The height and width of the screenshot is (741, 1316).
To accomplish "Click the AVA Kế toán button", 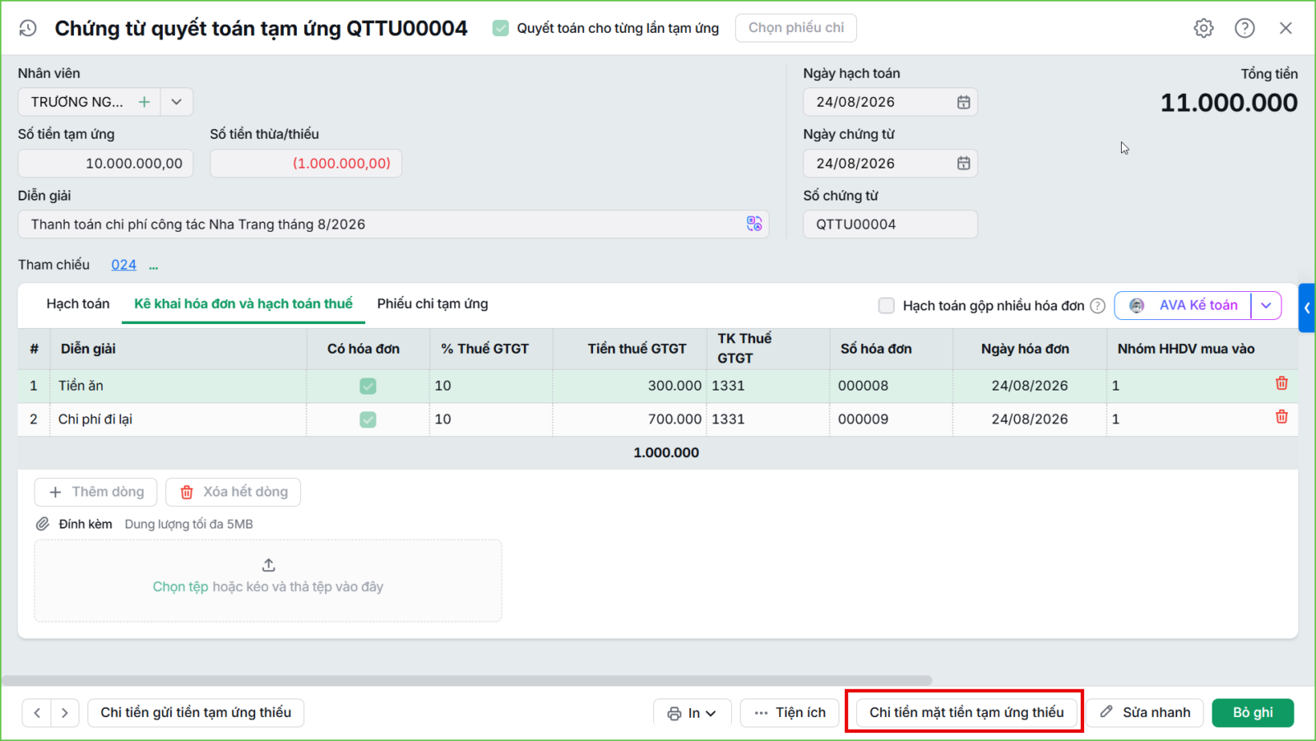I will 1184,305.
